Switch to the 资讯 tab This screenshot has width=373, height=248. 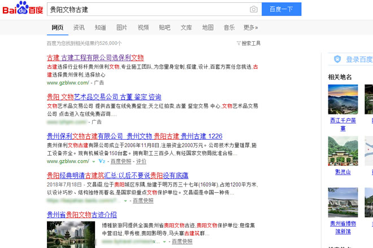click(79, 28)
